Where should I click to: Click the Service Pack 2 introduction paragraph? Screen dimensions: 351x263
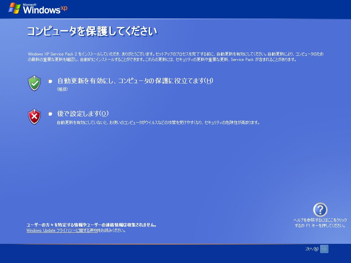coord(175,57)
